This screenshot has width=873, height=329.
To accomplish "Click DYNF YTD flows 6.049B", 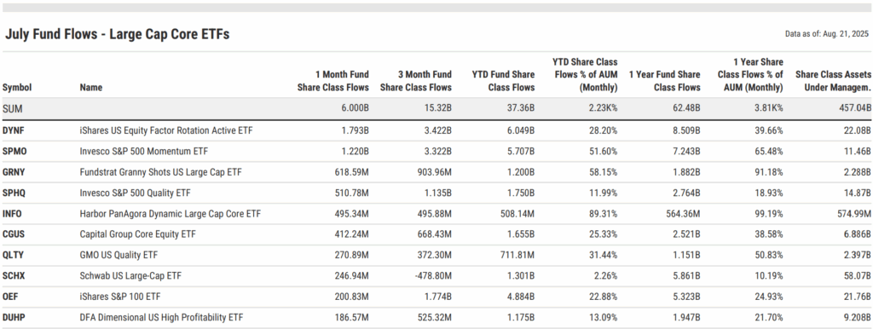I will click(521, 130).
